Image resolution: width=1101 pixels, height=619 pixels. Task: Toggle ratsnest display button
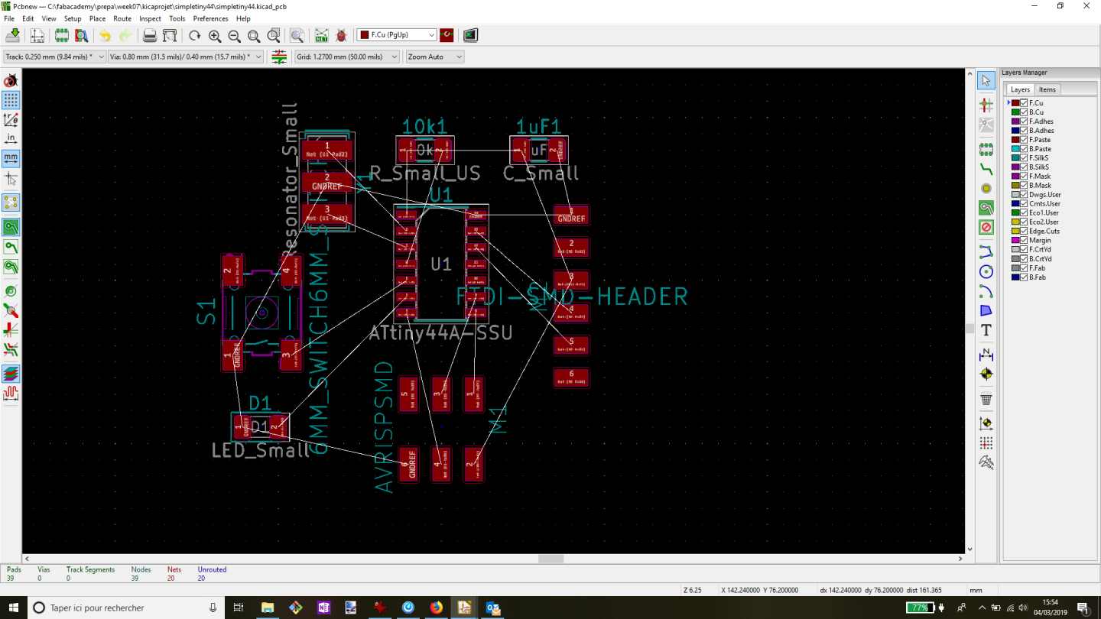(11, 203)
